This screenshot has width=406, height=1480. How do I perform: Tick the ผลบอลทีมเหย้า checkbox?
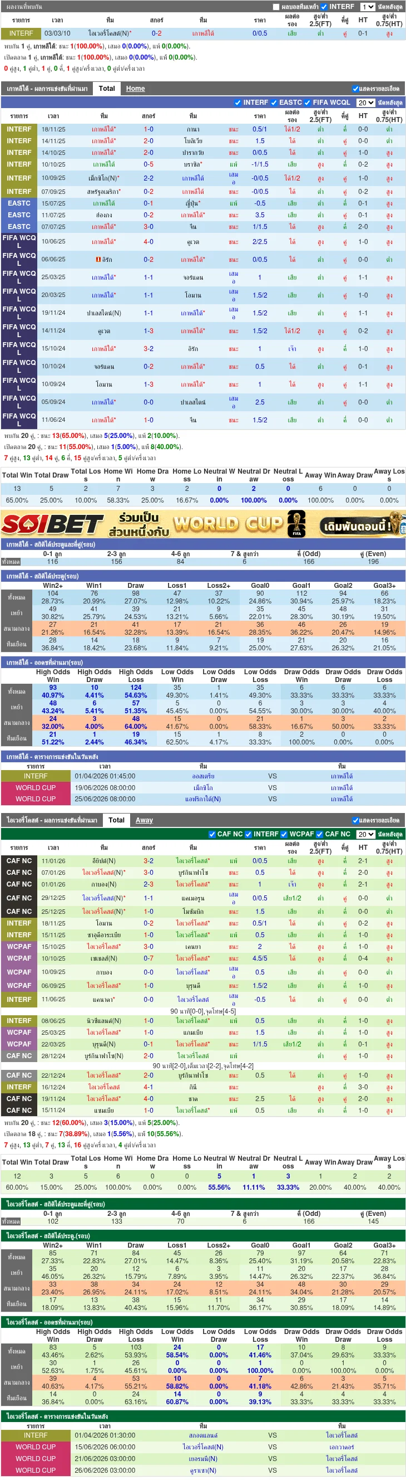coord(276,7)
